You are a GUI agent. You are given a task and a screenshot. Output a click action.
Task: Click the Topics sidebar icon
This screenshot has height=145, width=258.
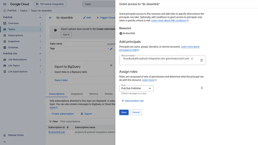click(x=5, y=29)
